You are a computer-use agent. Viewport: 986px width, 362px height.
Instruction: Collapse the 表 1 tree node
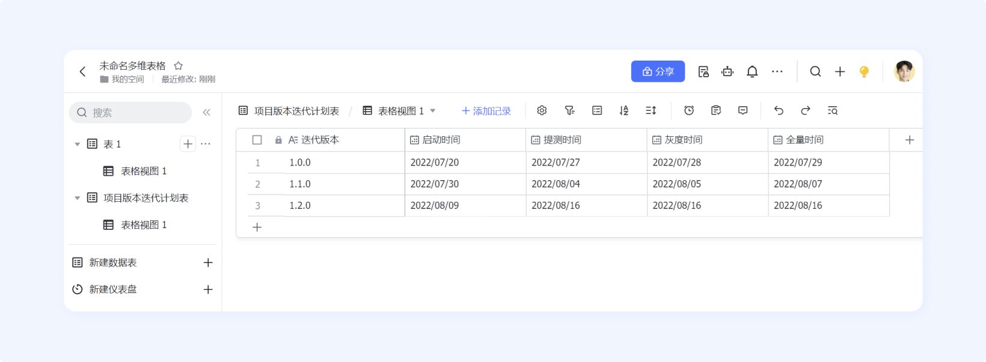click(77, 144)
